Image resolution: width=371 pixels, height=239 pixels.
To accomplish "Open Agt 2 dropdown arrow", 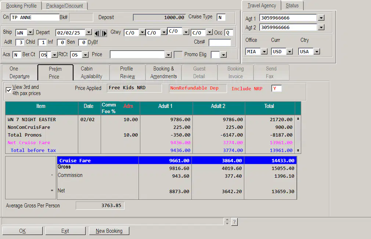I will point(321,28).
